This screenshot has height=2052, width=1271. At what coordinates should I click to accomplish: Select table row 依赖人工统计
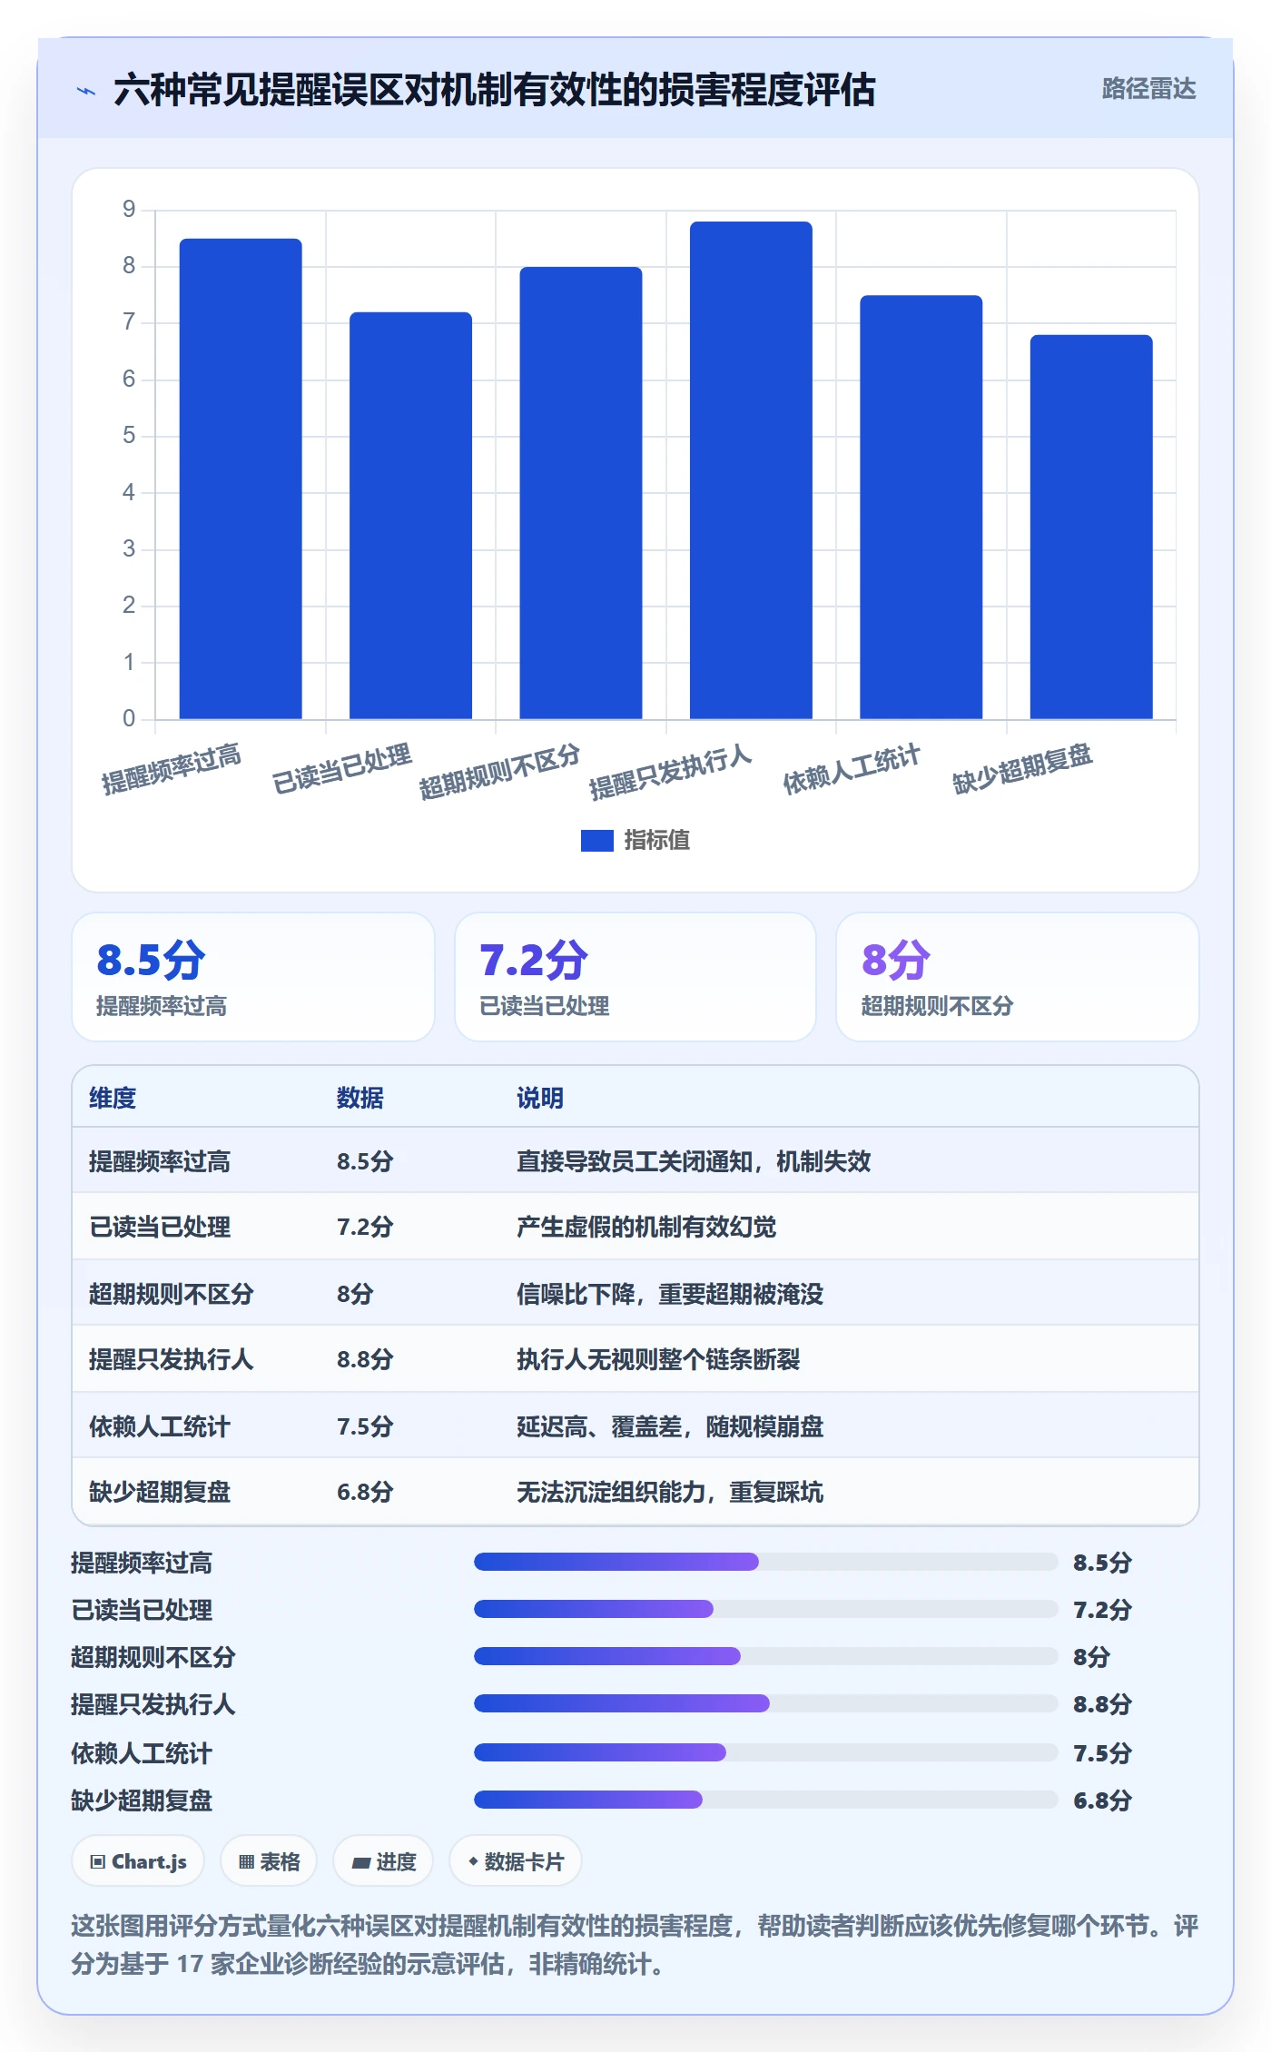(635, 1426)
